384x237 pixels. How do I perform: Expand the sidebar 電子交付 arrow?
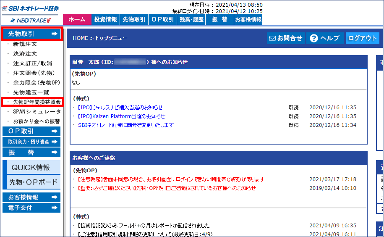(x=55, y=208)
